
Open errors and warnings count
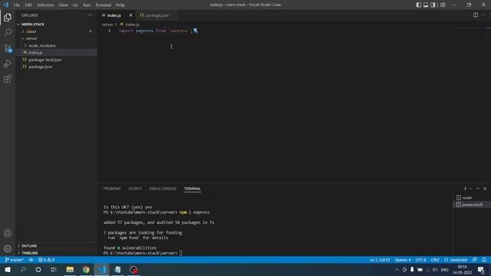46,260
